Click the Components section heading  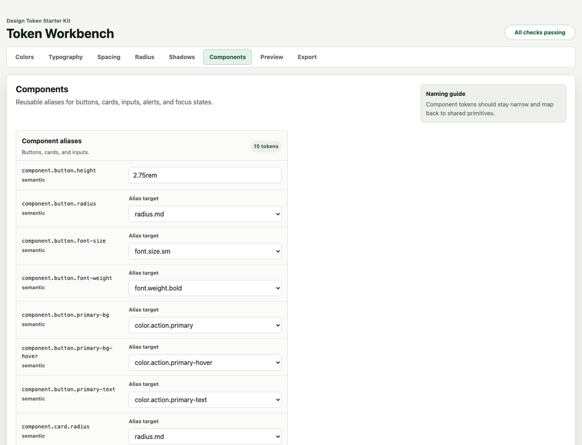[x=42, y=89]
